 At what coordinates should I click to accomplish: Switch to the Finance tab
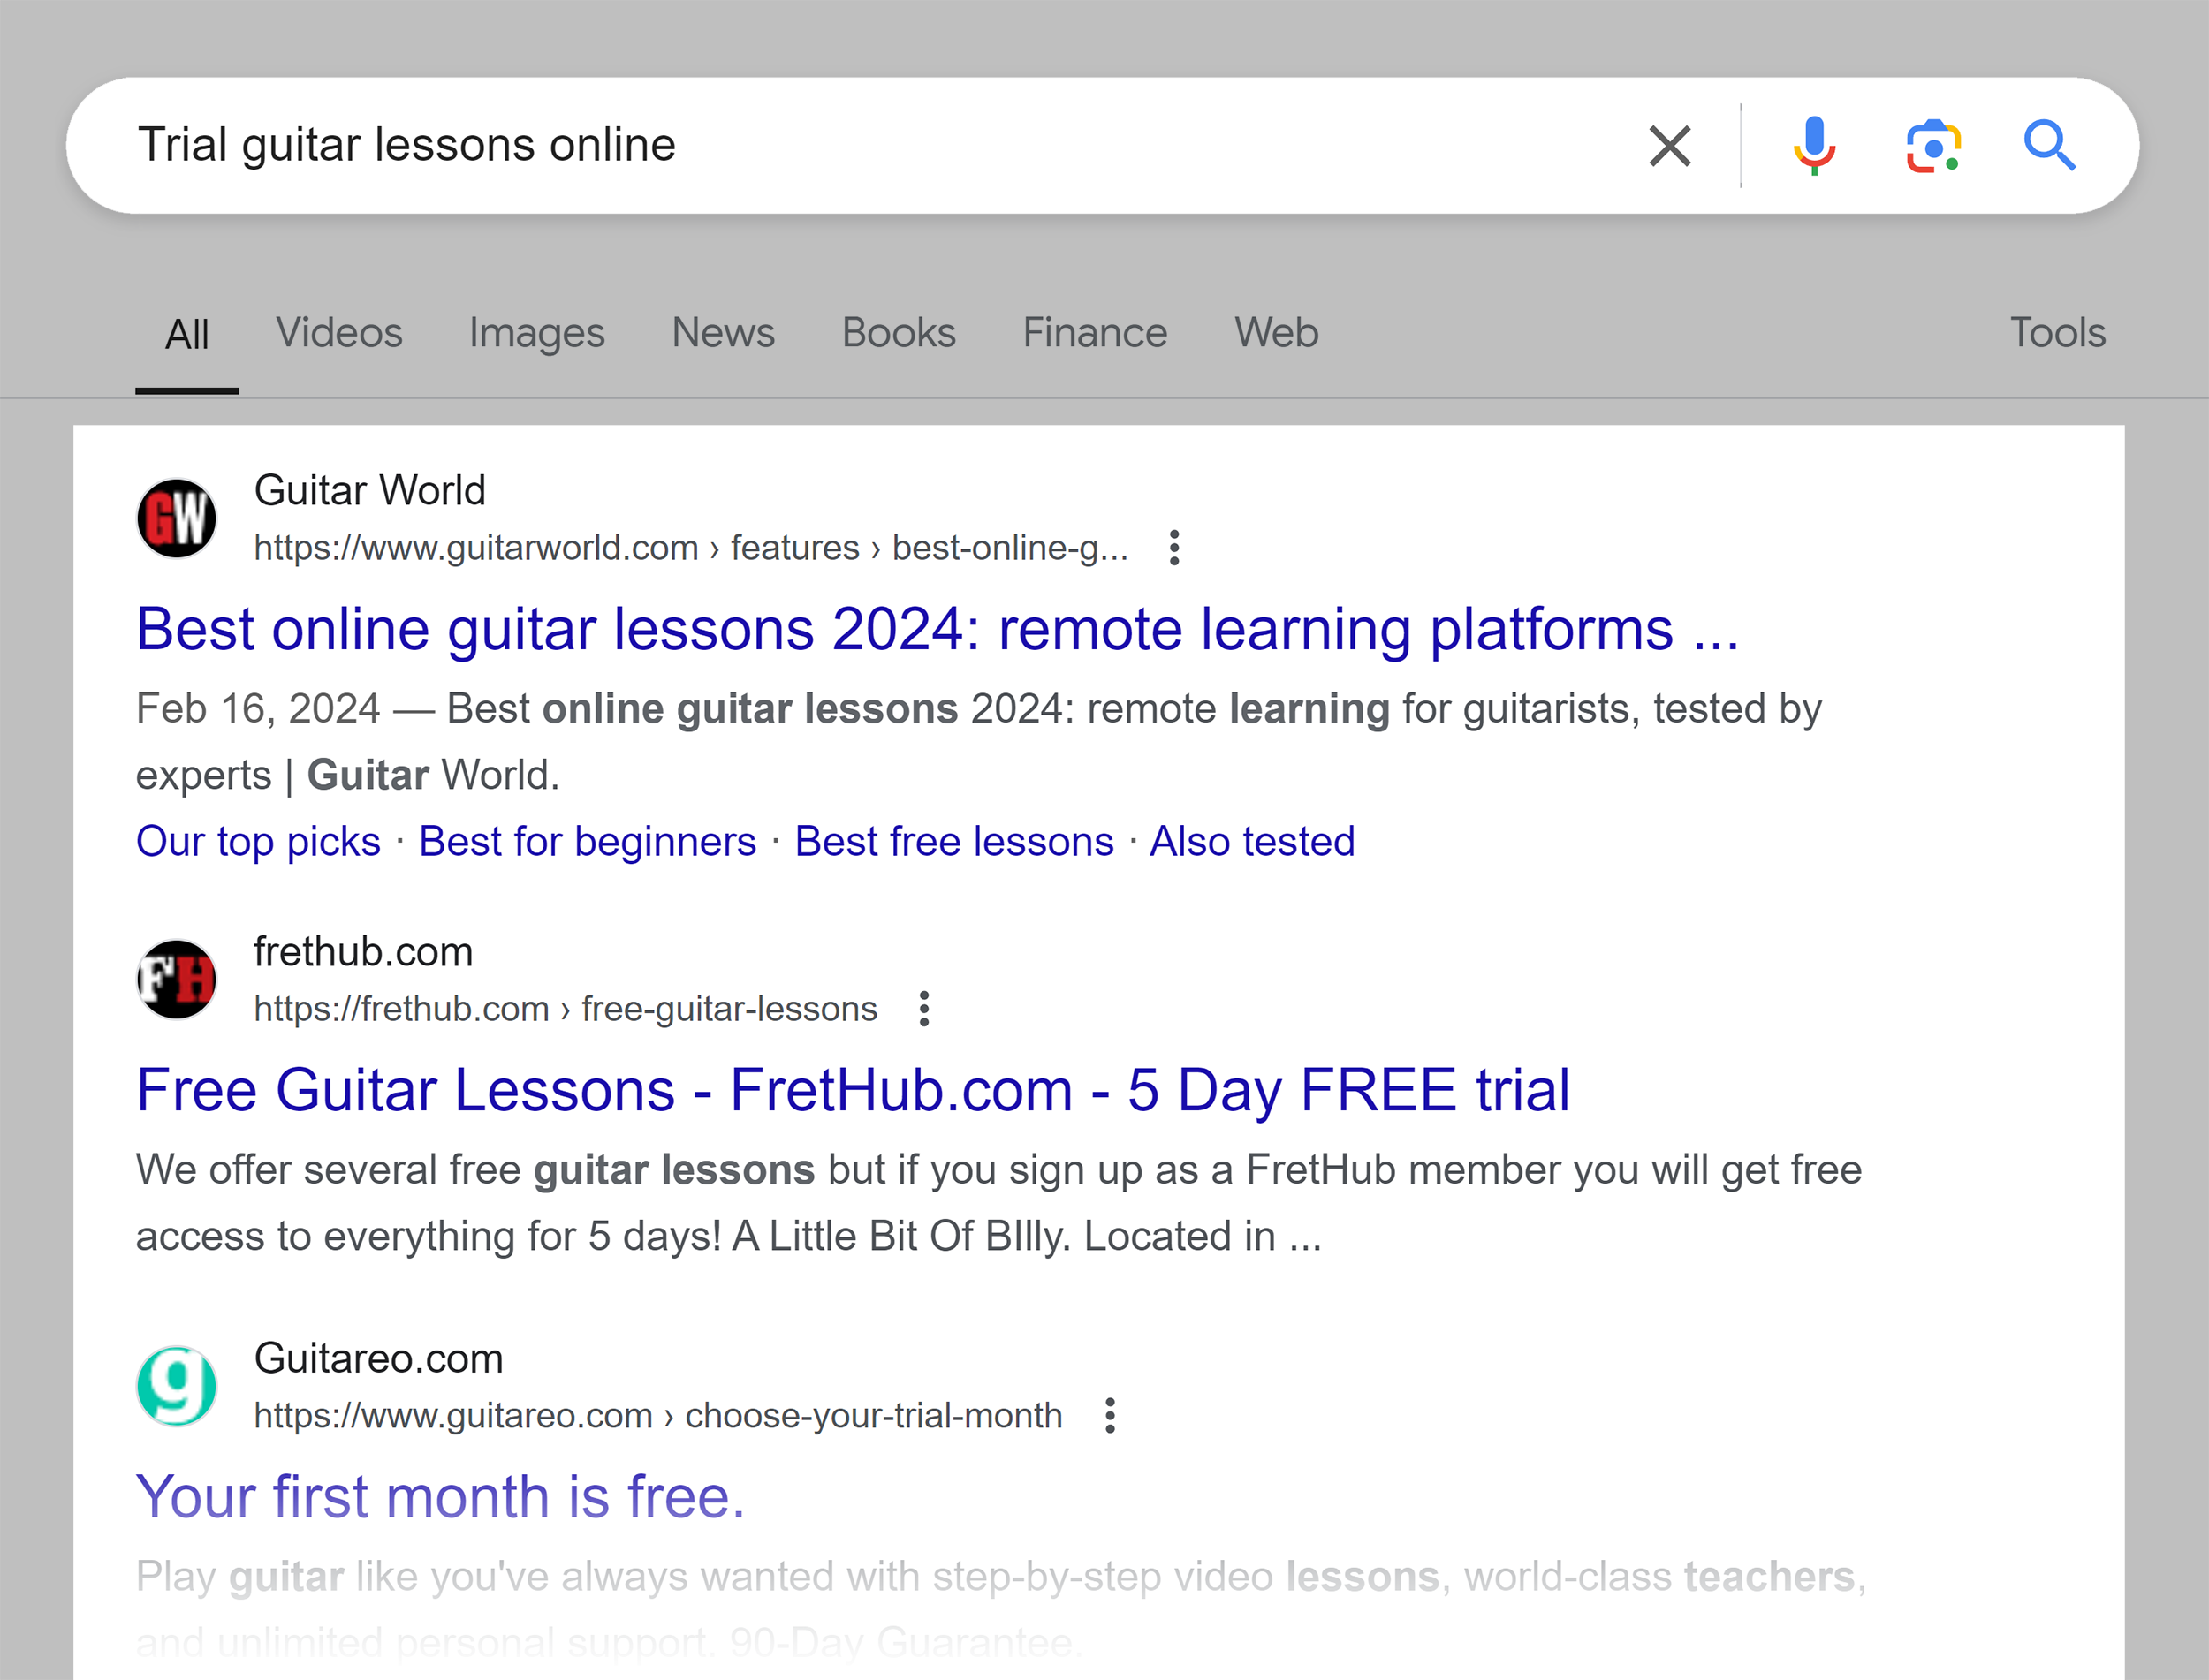[x=1092, y=332]
